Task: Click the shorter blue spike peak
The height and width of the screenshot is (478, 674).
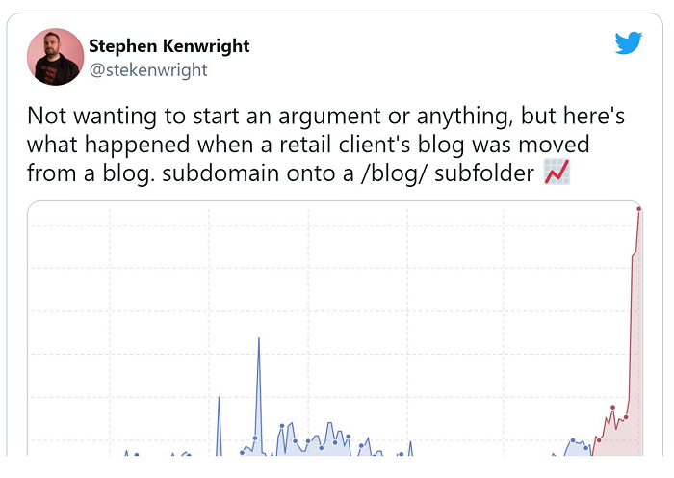Action: click(x=219, y=398)
